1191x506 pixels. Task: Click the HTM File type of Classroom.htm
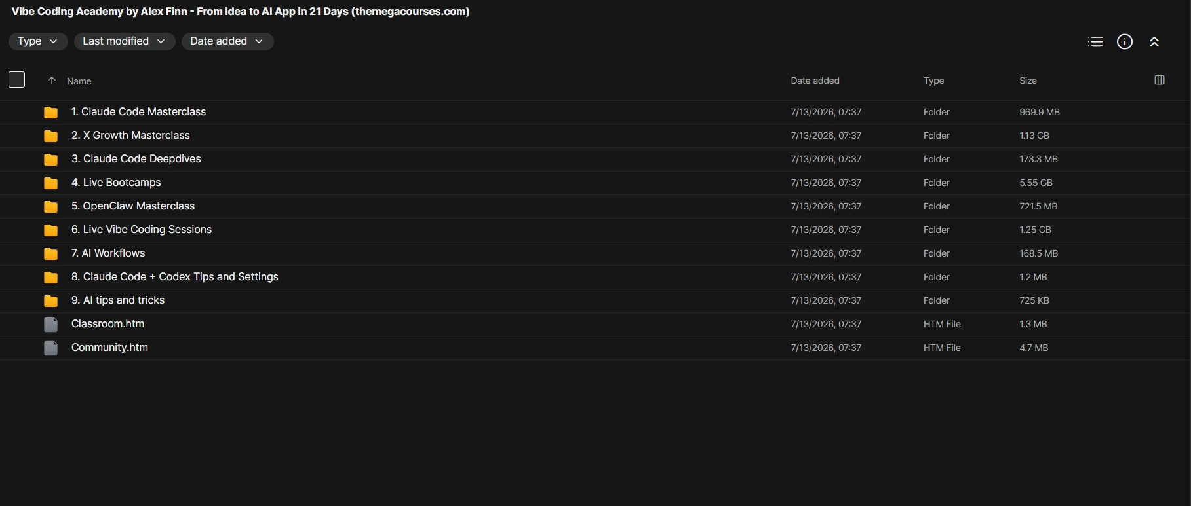coord(942,324)
